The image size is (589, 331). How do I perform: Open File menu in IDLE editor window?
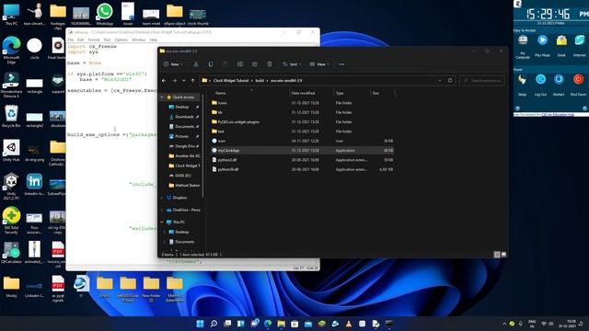pyautogui.click(x=71, y=40)
